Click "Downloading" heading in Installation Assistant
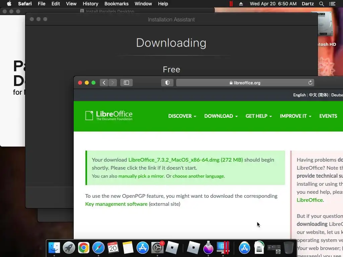The image size is (343, 257). 171,43
